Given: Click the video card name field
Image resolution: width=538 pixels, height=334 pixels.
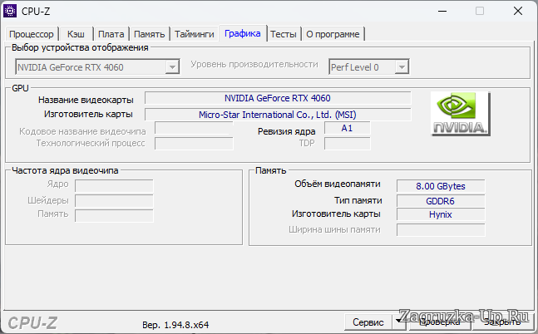Looking at the screenshot, I should [278, 98].
